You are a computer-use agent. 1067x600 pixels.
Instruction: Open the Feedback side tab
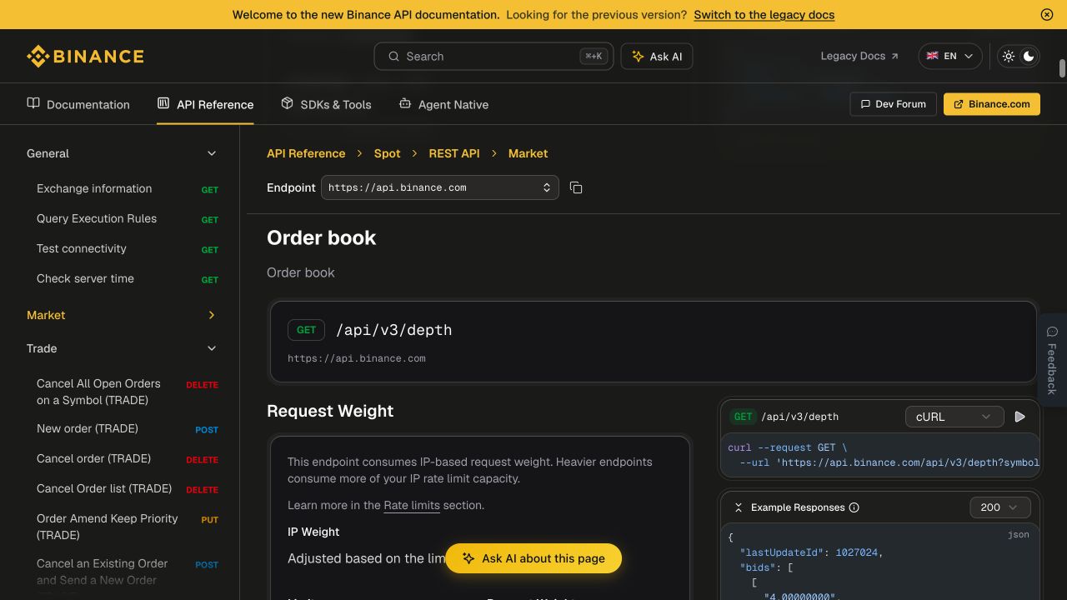point(1052,359)
